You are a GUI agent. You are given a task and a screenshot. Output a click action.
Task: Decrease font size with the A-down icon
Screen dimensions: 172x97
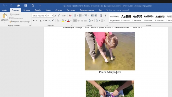coord(59,16)
